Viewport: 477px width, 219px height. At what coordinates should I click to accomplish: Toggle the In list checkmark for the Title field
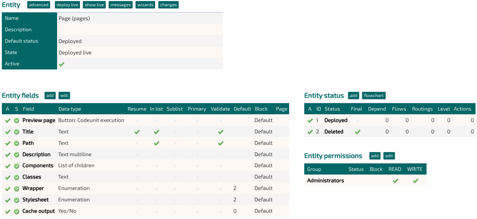pyautogui.click(x=157, y=132)
